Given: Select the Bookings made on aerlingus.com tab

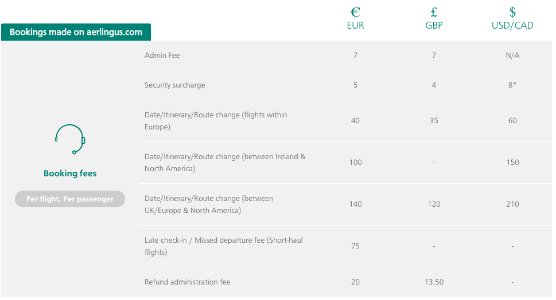Looking at the screenshot, I should point(76,32).
